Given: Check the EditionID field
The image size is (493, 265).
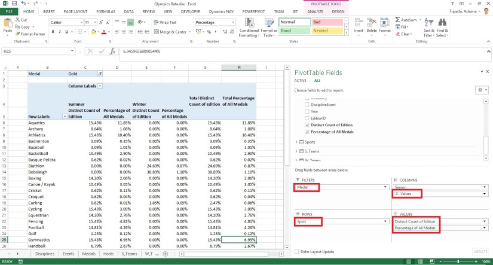Looking at the screenshot, I should (307, 118).
